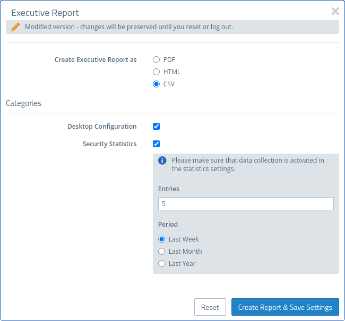Click the 'Create Executive Report as' label

(x=96, y=60)
